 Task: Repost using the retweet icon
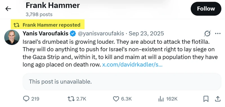click(71, 99)
